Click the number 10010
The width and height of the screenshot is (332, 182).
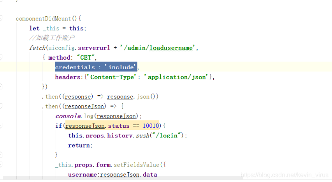point(151,126)
